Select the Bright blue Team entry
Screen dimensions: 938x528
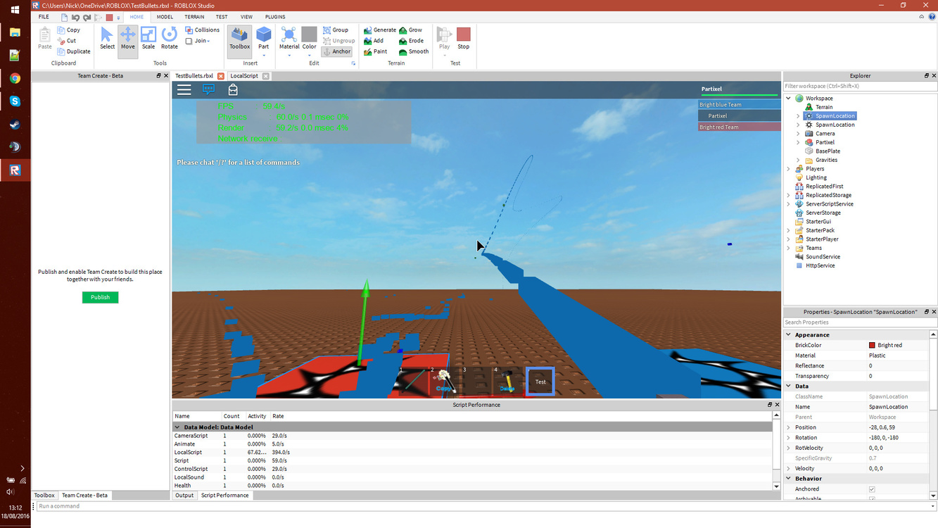(x=740, y=105)
